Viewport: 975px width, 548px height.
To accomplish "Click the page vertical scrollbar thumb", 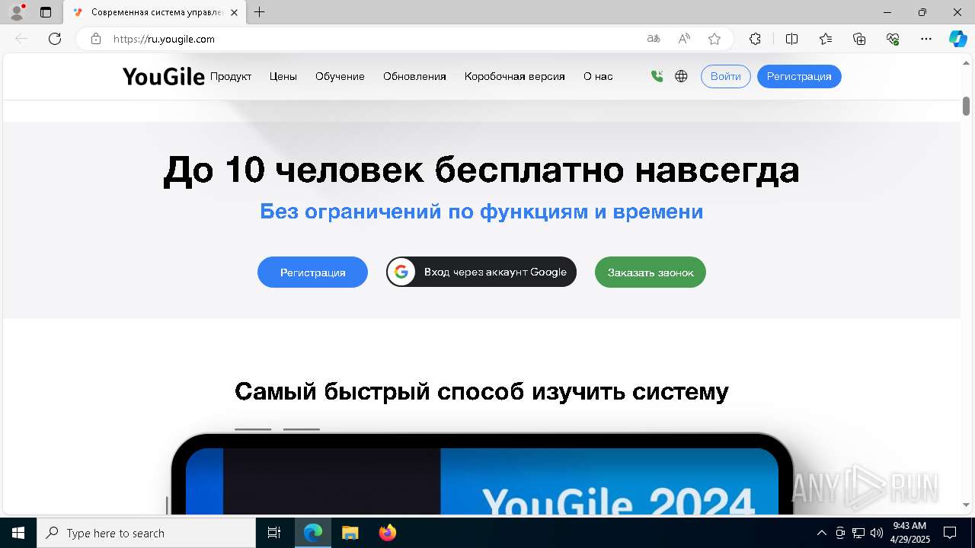I will click(966, 106).
